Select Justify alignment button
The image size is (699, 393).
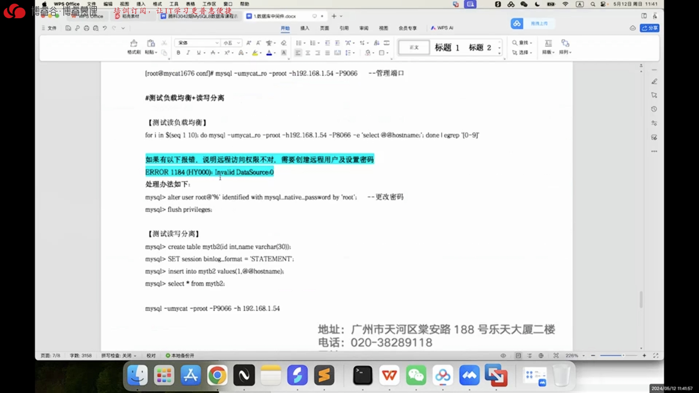(328, 53)
